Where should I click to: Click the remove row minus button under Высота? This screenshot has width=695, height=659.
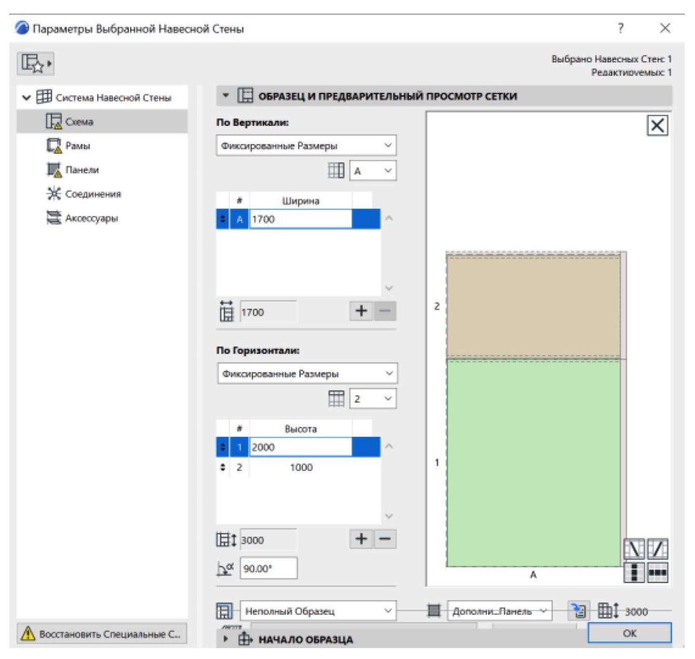385,539
